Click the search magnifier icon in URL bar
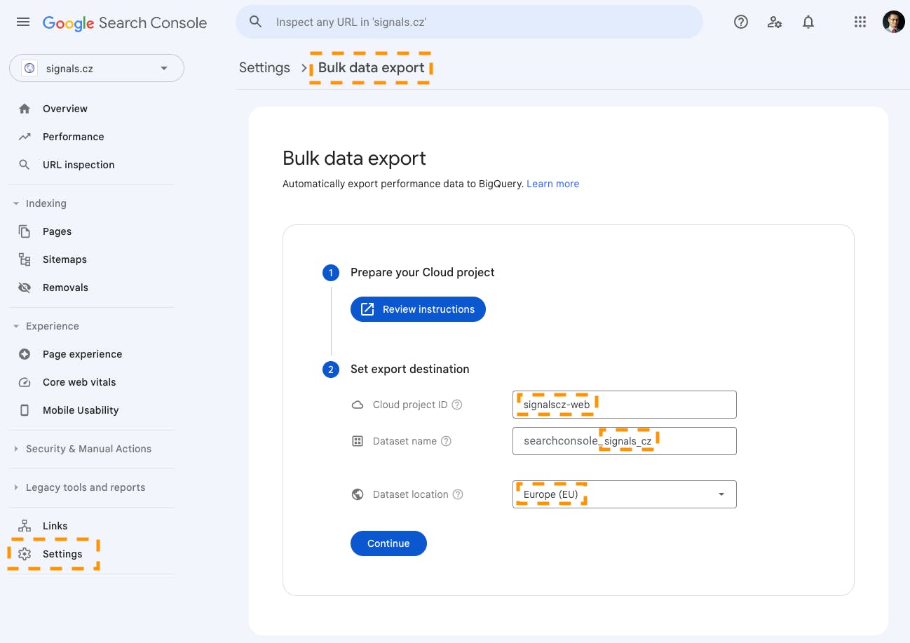This screenshot has height=643, width=910. 256,22
